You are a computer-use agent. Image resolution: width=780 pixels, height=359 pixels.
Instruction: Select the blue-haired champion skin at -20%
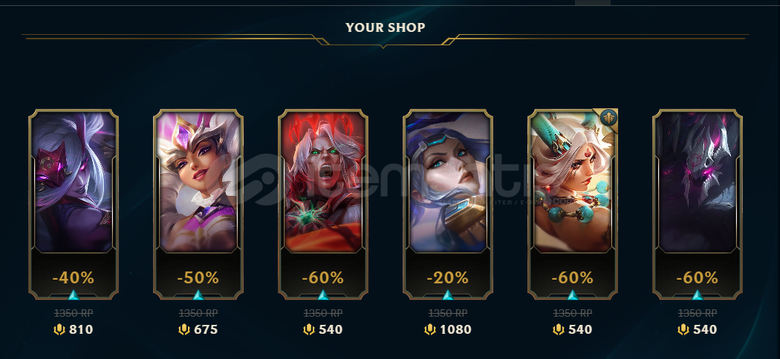coord(448,182)
